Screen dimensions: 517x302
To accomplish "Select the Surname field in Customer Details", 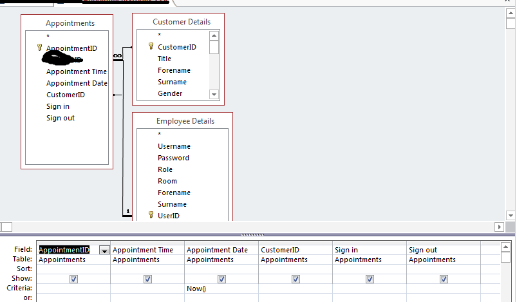I will [172, 82].
